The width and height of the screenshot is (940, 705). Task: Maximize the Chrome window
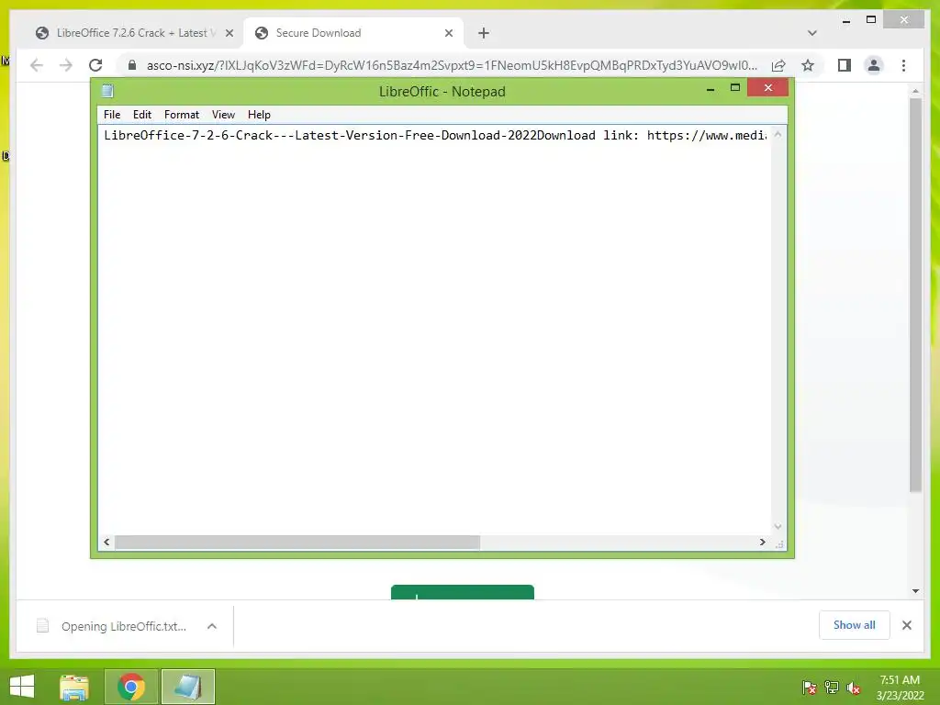pyautogui.click(x=871, y=20)
